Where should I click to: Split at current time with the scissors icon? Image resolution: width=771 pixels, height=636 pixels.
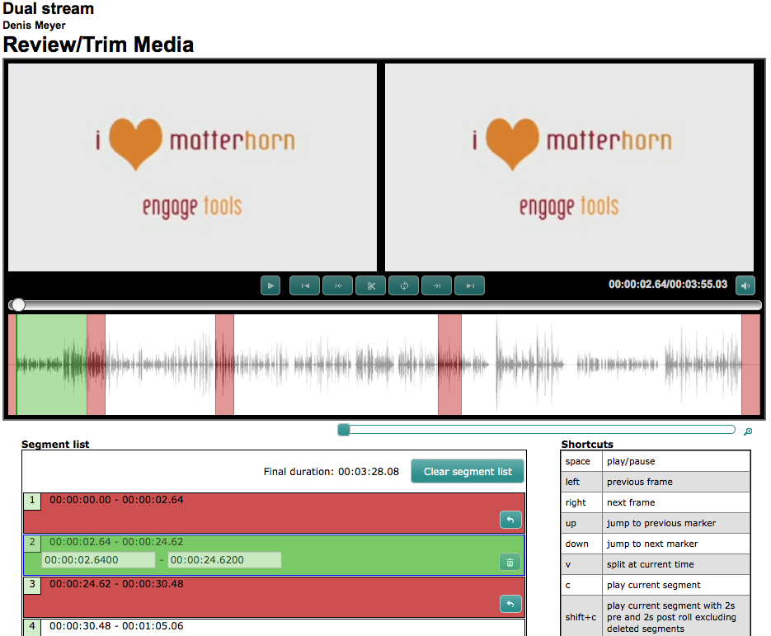[x=371, y=285]
